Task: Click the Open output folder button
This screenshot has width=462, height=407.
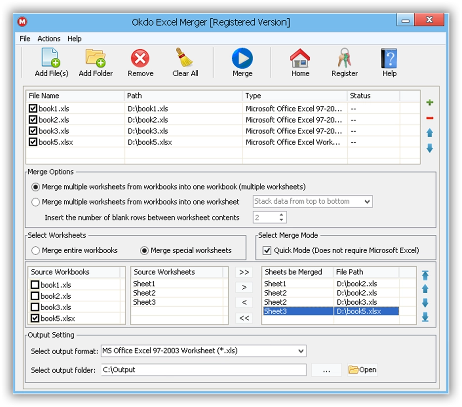Action: tap(362, 370)
